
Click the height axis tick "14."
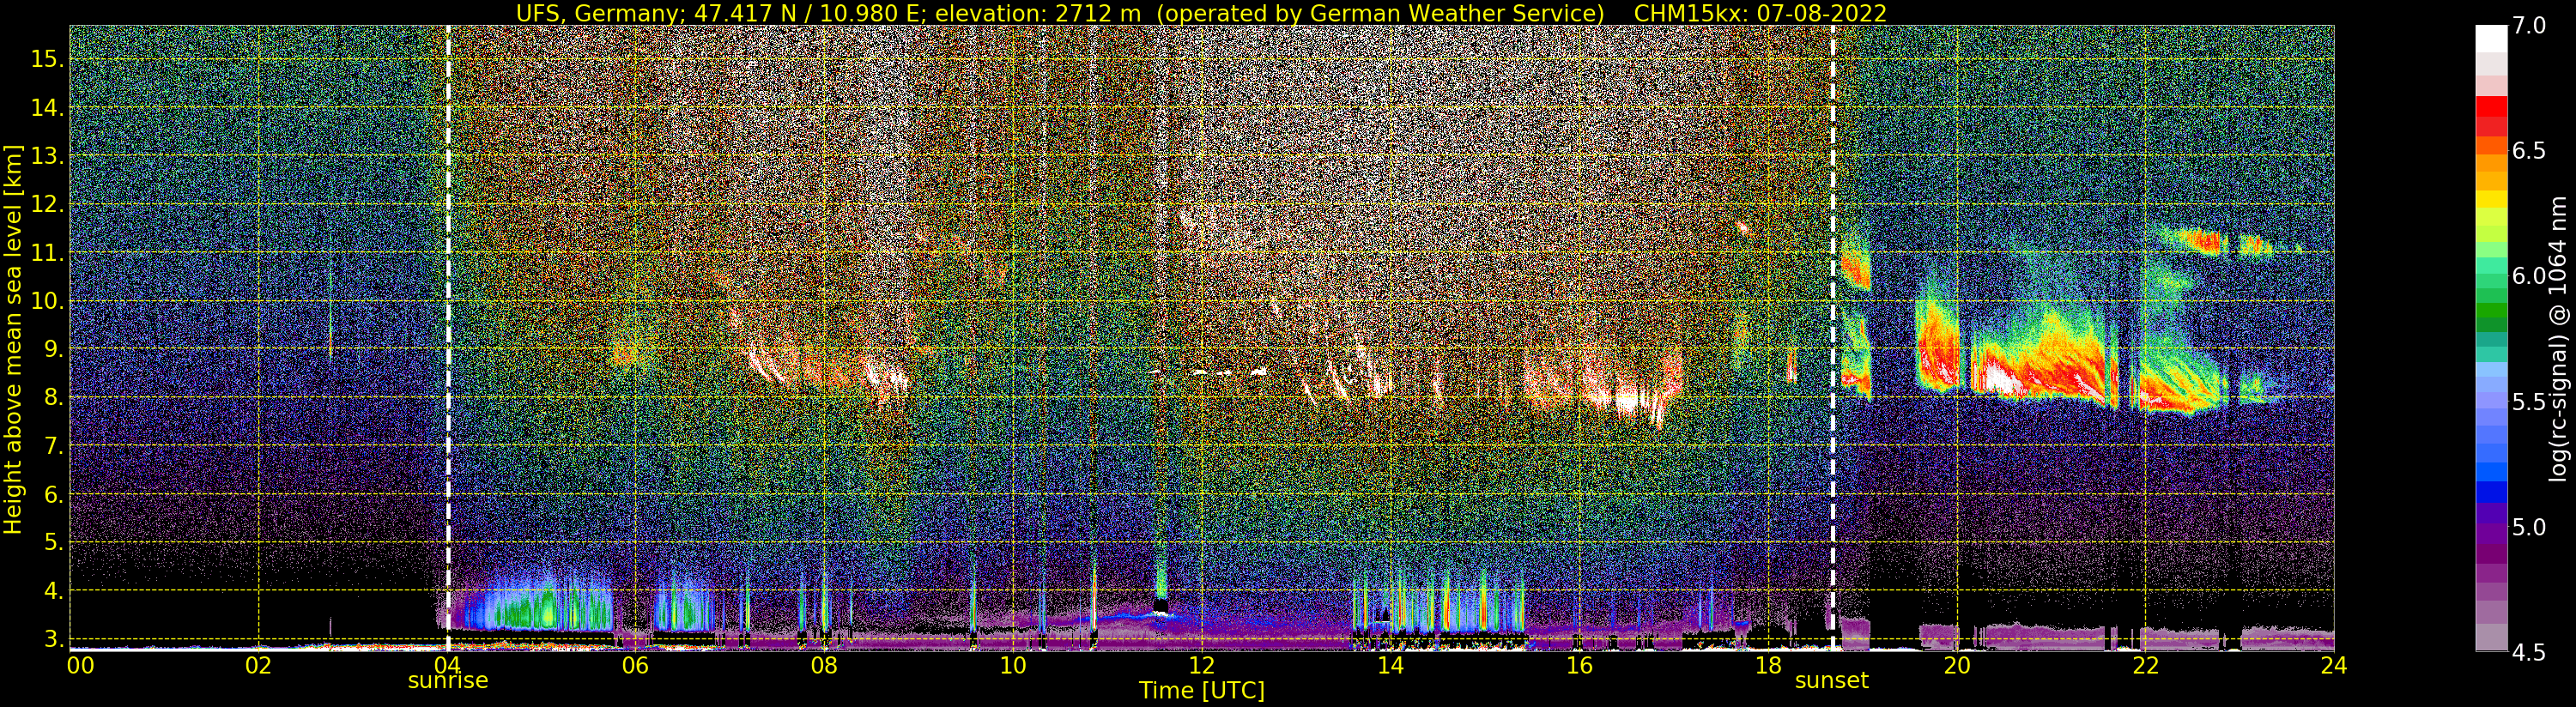(48, 108)
